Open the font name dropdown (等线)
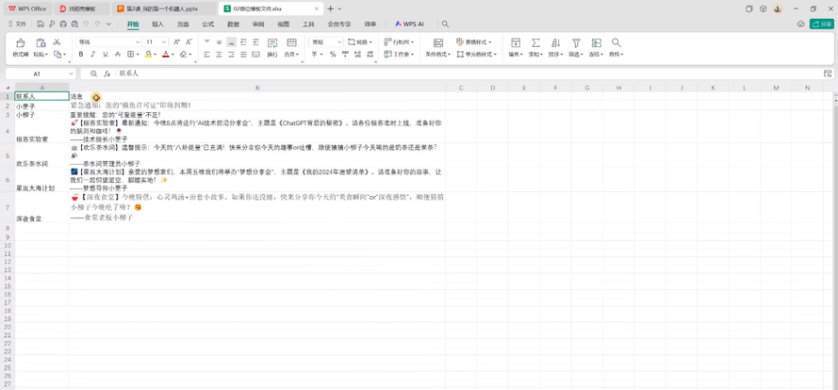The width and height of the screenshot is (838, 390). pyautogui.click(x=108, y=42)
